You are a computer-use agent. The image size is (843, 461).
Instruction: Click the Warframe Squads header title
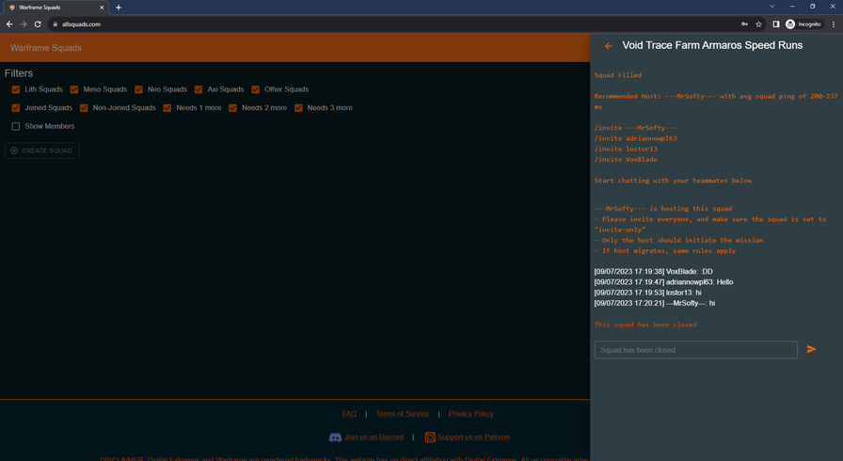point(46,48)
